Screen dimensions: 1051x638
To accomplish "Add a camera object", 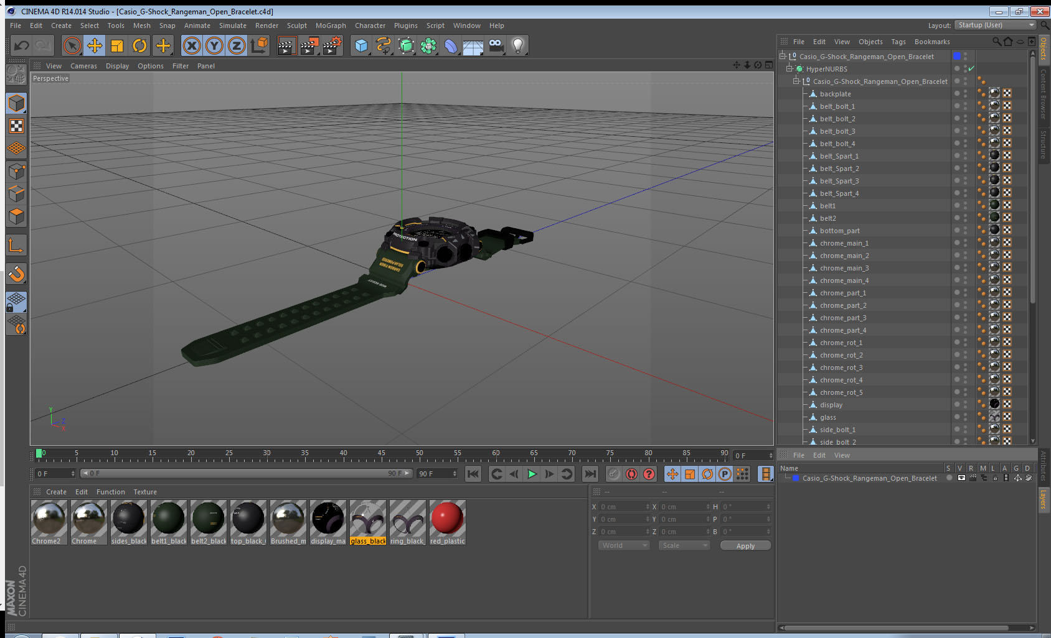I will click(496, 45).
